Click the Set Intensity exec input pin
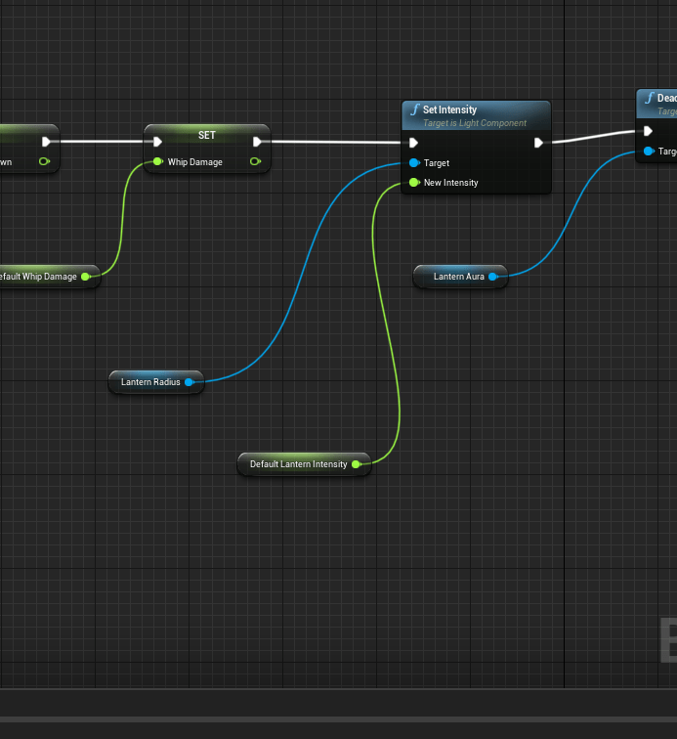The image size is (677, 739). point(414,143)
